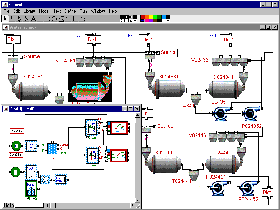This screenshot has height=210, width=280.
Task: Choose the N (no pattern) swatch
Action: (131, 21)
